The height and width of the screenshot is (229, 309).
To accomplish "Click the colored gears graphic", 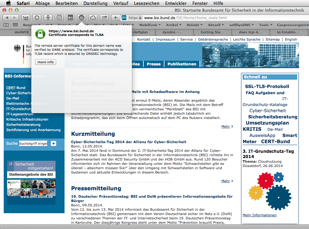I will point(270,190).
